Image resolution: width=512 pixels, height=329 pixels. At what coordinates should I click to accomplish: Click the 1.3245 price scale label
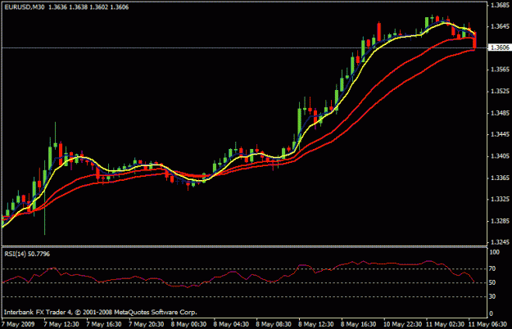(x=501, y=242)
